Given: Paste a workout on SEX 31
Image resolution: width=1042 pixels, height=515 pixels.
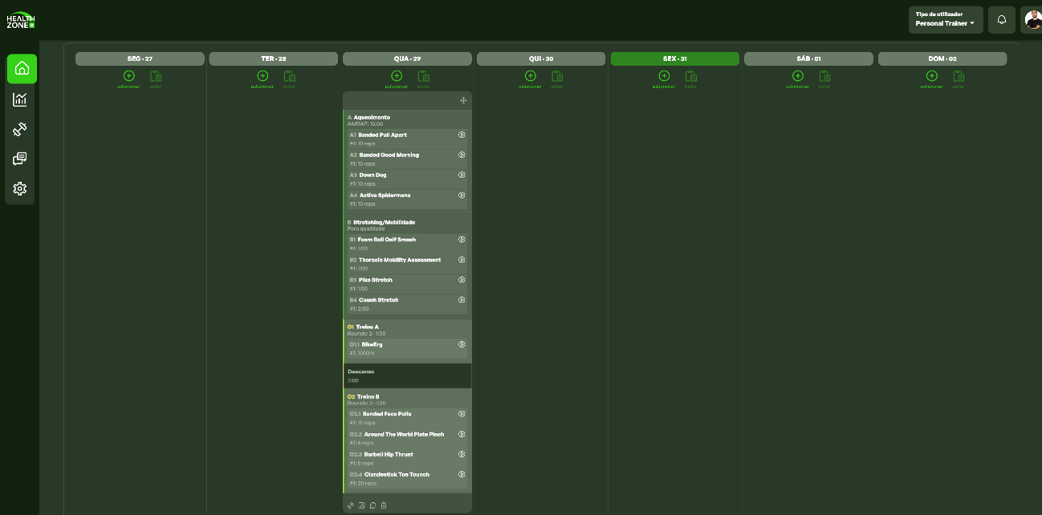Looking at the screenshot, I should click(691, 79).
